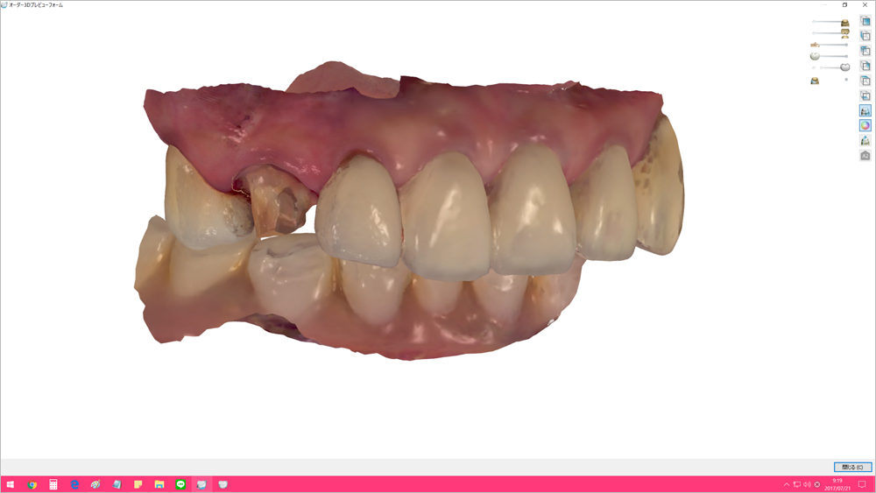Viewport: 876px width, 493px height.
Task: Click the A2 shade icon
Action: tap(865, 156)
